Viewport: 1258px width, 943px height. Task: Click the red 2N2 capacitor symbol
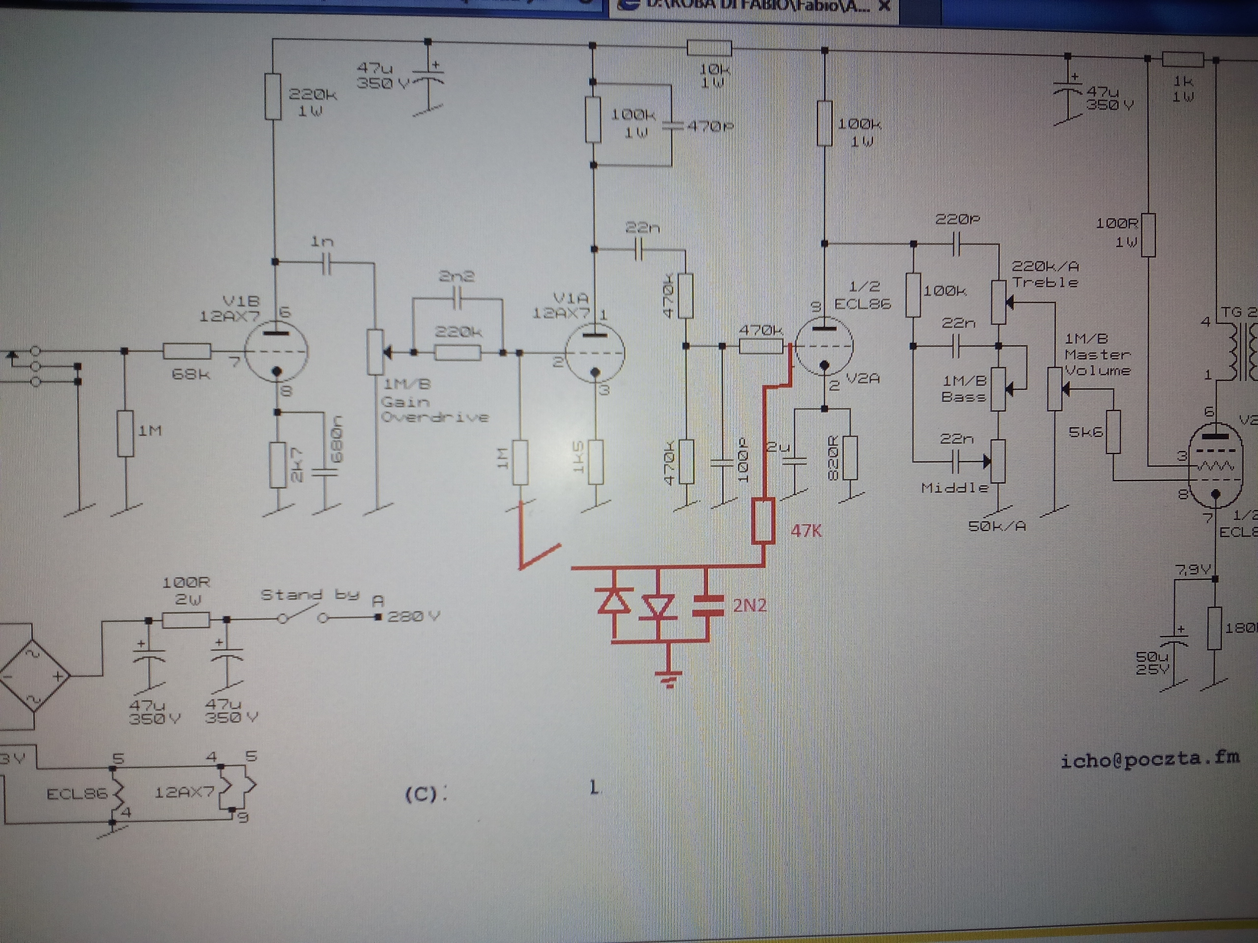point(708,606)
